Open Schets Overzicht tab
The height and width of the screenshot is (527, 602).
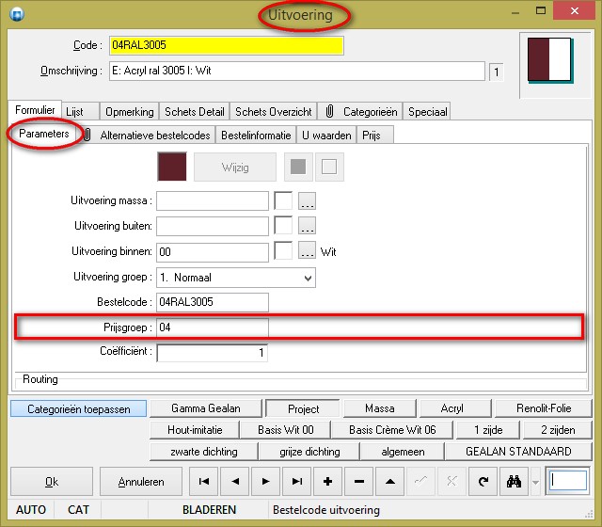point(274,112)
